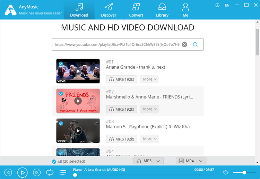Click the playback progress bar handle
The image size is (260, 179).
click(x=75, y=175)
